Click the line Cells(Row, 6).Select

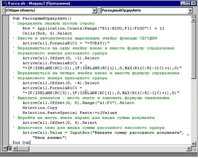(47, 33)
